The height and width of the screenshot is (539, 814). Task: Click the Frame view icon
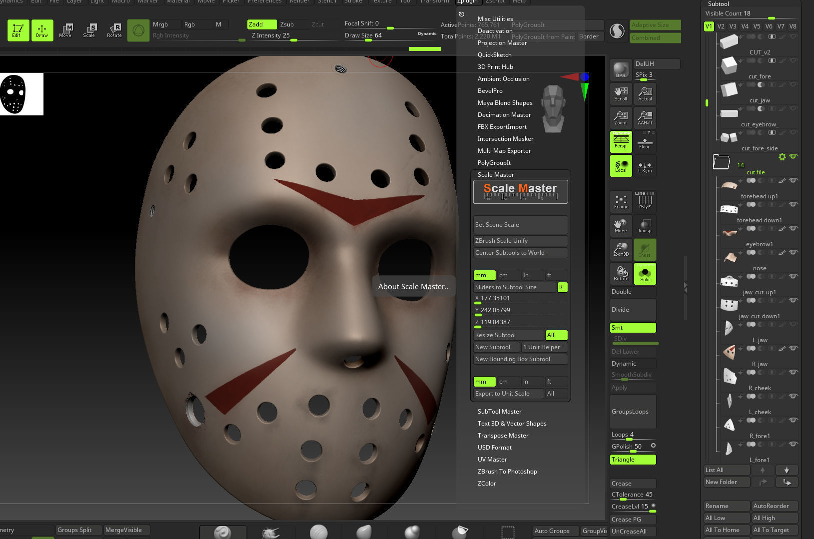pos(621,201)
